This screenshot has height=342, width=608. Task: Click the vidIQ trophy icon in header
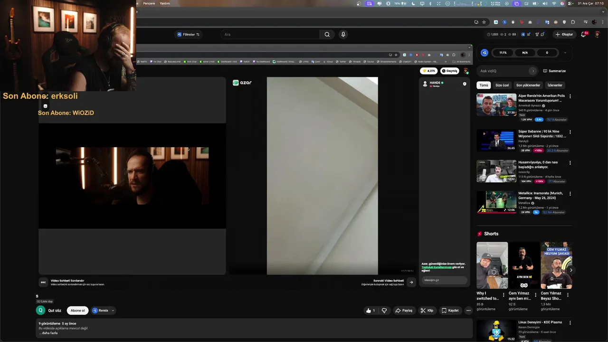click(537, 34)
